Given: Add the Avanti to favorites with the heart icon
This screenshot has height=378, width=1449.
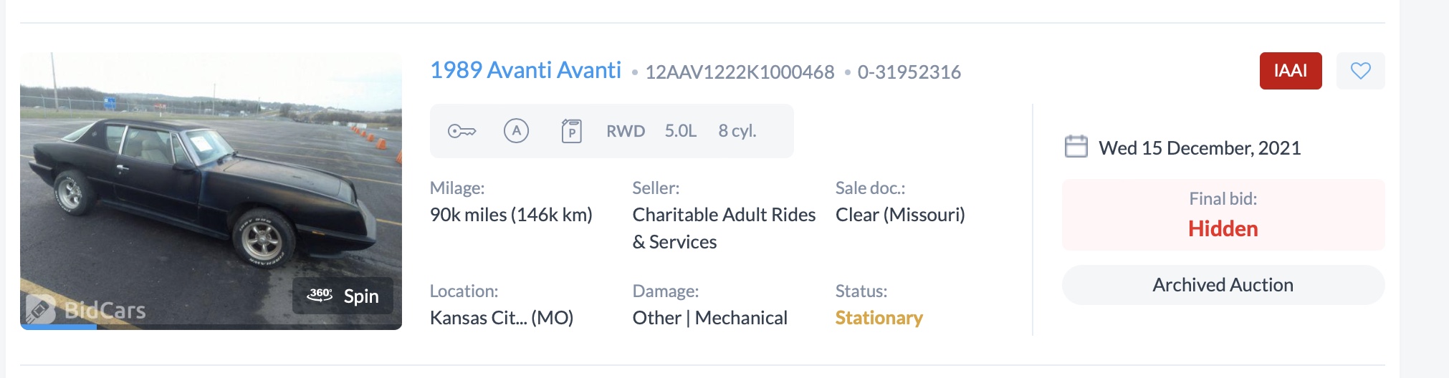Looking at the screenshot, I should coord(1360,71).
